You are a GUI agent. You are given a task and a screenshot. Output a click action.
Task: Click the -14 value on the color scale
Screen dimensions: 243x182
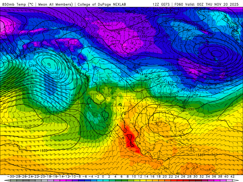[60, 177]
